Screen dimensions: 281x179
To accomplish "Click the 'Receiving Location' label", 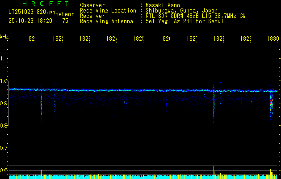I will [108, 11].
